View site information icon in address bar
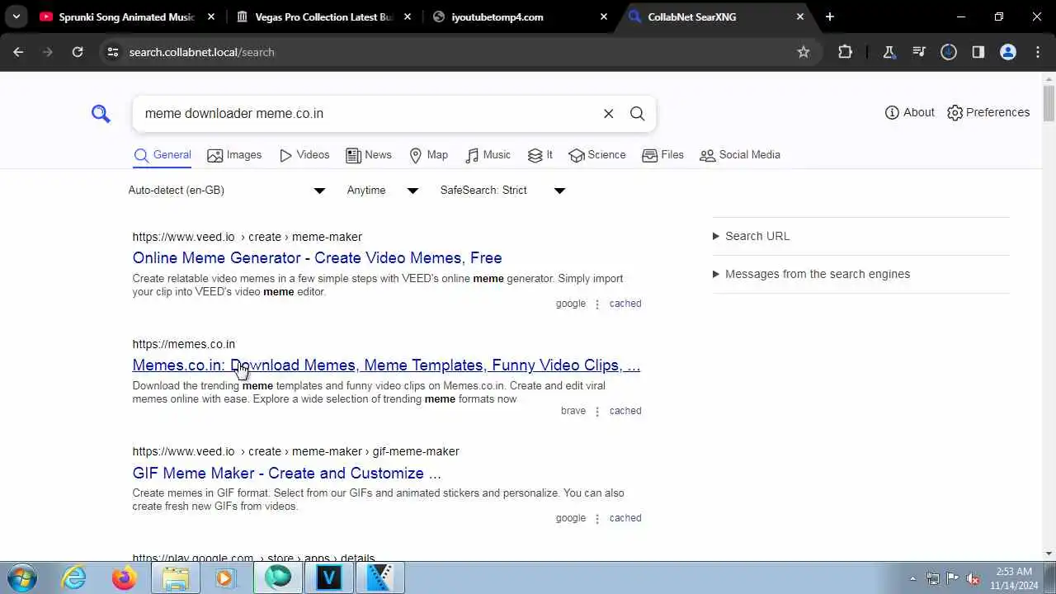 tap(113, 52)
